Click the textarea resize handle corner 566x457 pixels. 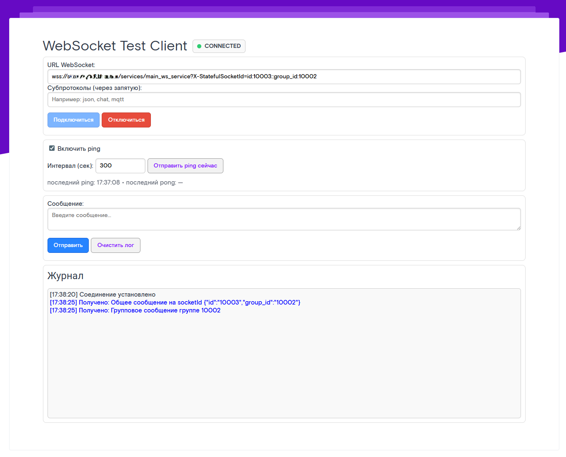click(x=518, y=228)
